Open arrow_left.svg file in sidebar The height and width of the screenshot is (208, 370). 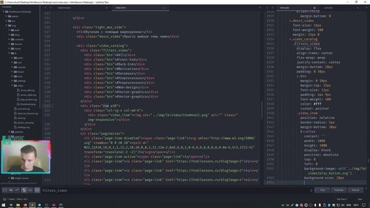tap(27, 90)
